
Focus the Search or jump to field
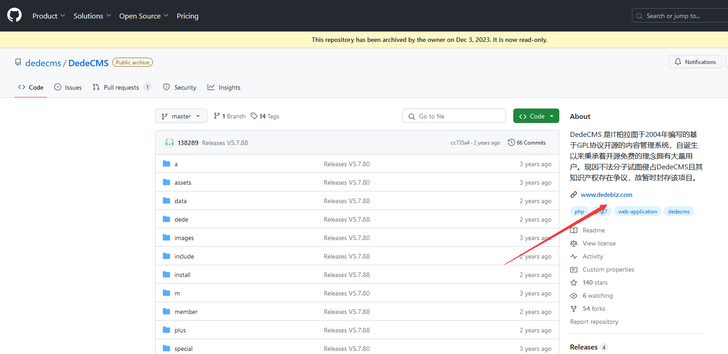(680, 16)
